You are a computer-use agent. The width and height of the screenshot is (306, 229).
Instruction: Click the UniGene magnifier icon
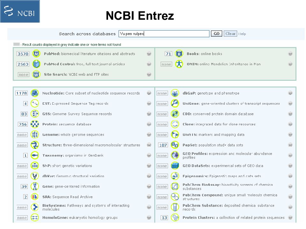coord(175,103)
